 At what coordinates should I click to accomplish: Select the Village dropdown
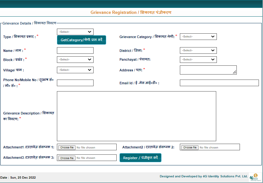75,70
